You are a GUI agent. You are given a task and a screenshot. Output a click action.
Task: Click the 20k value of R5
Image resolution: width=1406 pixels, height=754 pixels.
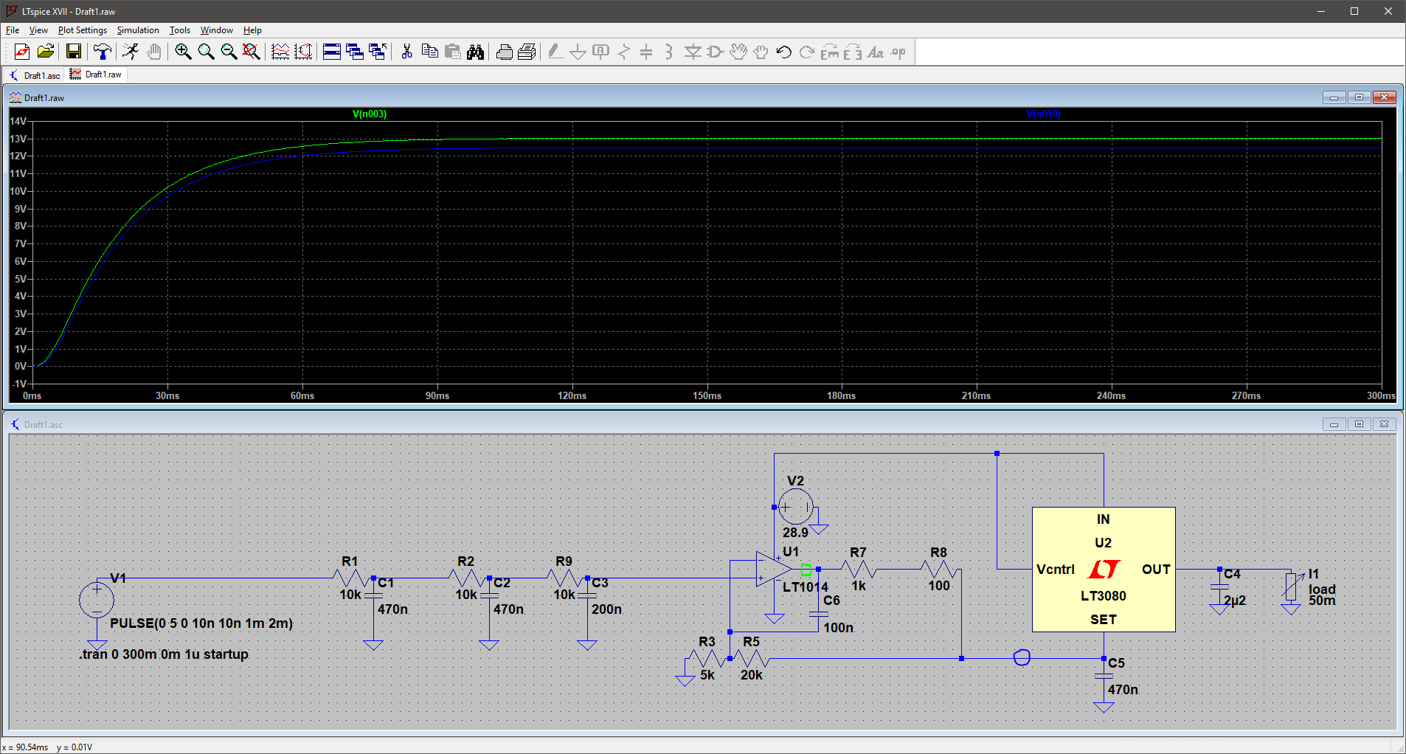coord(752,675)
